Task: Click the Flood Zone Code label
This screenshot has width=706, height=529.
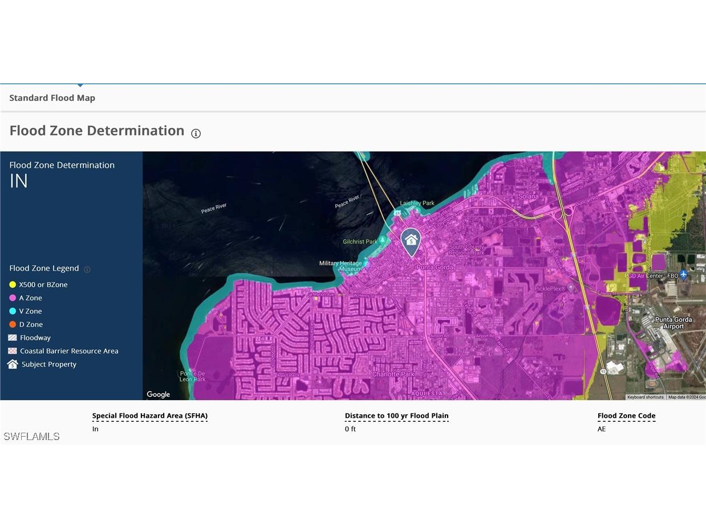Action: (x=626, y=416)
